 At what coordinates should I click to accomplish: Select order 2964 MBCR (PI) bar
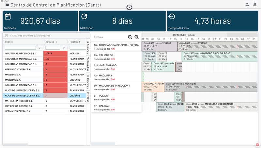pos(196,87)
